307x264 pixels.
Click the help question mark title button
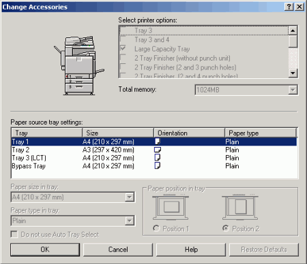click(x=289, y=7)
